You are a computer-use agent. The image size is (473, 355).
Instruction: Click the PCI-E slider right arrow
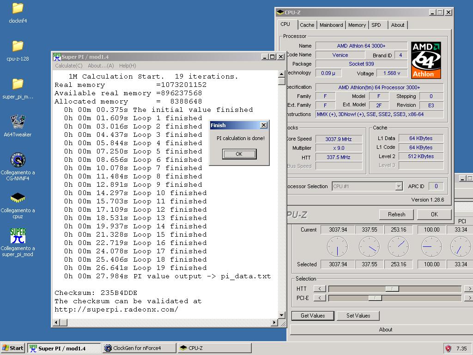coord(469,298)
